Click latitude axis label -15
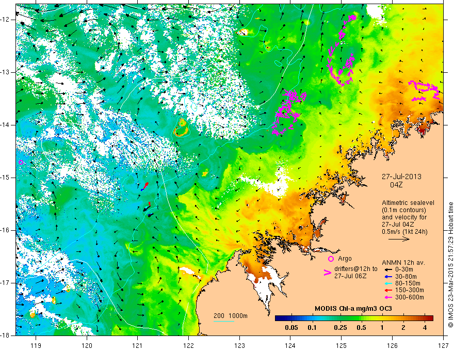The image size is (454, 351). [x=6, y=178]
